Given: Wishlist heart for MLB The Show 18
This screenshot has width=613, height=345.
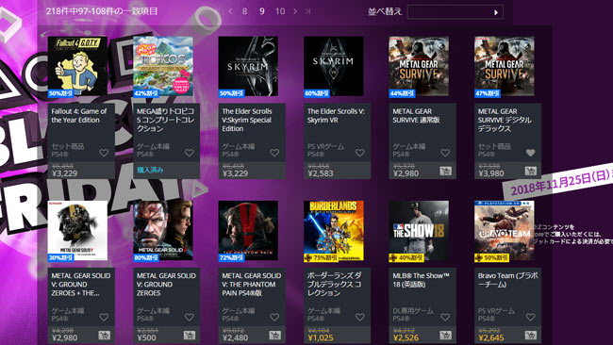Looking at the screenshot, I should pyautogui.click(x=445, y=318).
